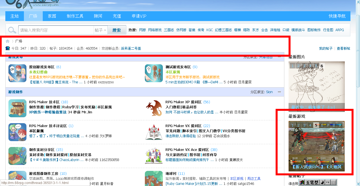Viewport: 360px width, 186px height.
Task: Click the dragon icon for RPG Maker XP 提问区
Action: (154, 108)
